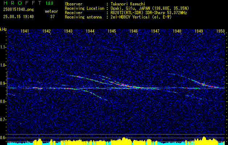Click the 2el-HB9CV Vertical antenna text
228x145 pixels.
(141, 17)
